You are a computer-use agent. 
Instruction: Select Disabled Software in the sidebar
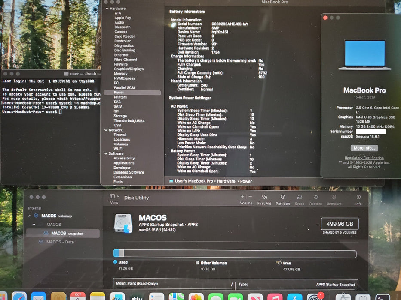(x=129, y=172)
